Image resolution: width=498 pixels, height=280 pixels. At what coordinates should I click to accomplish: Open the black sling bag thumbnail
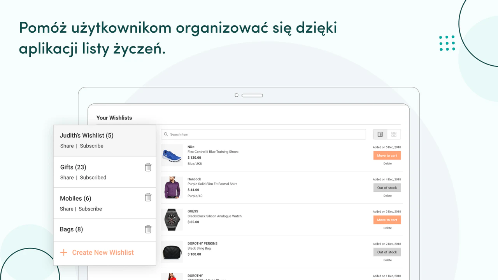pyautogui.click(x=172, y=252)
